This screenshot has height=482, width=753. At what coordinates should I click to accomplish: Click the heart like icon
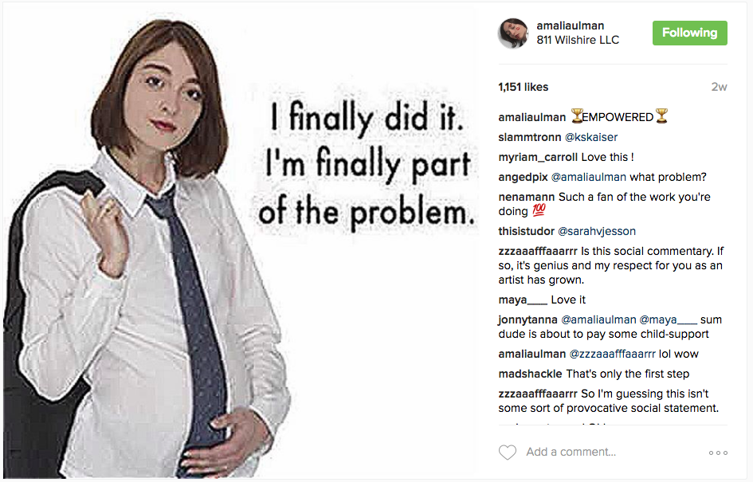tap(508, 453)
